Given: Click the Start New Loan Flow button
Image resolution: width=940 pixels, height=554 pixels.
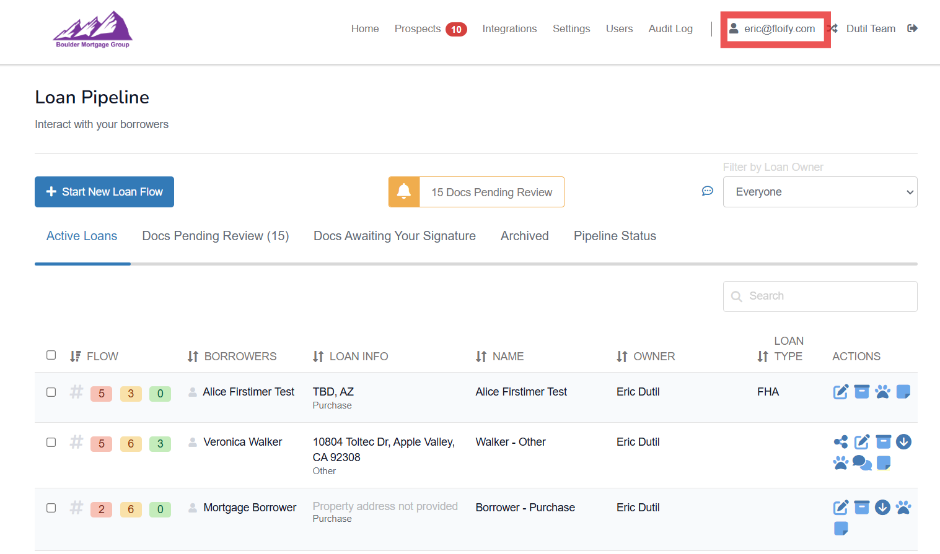Looking at the screenshot, I should [104, 192].
